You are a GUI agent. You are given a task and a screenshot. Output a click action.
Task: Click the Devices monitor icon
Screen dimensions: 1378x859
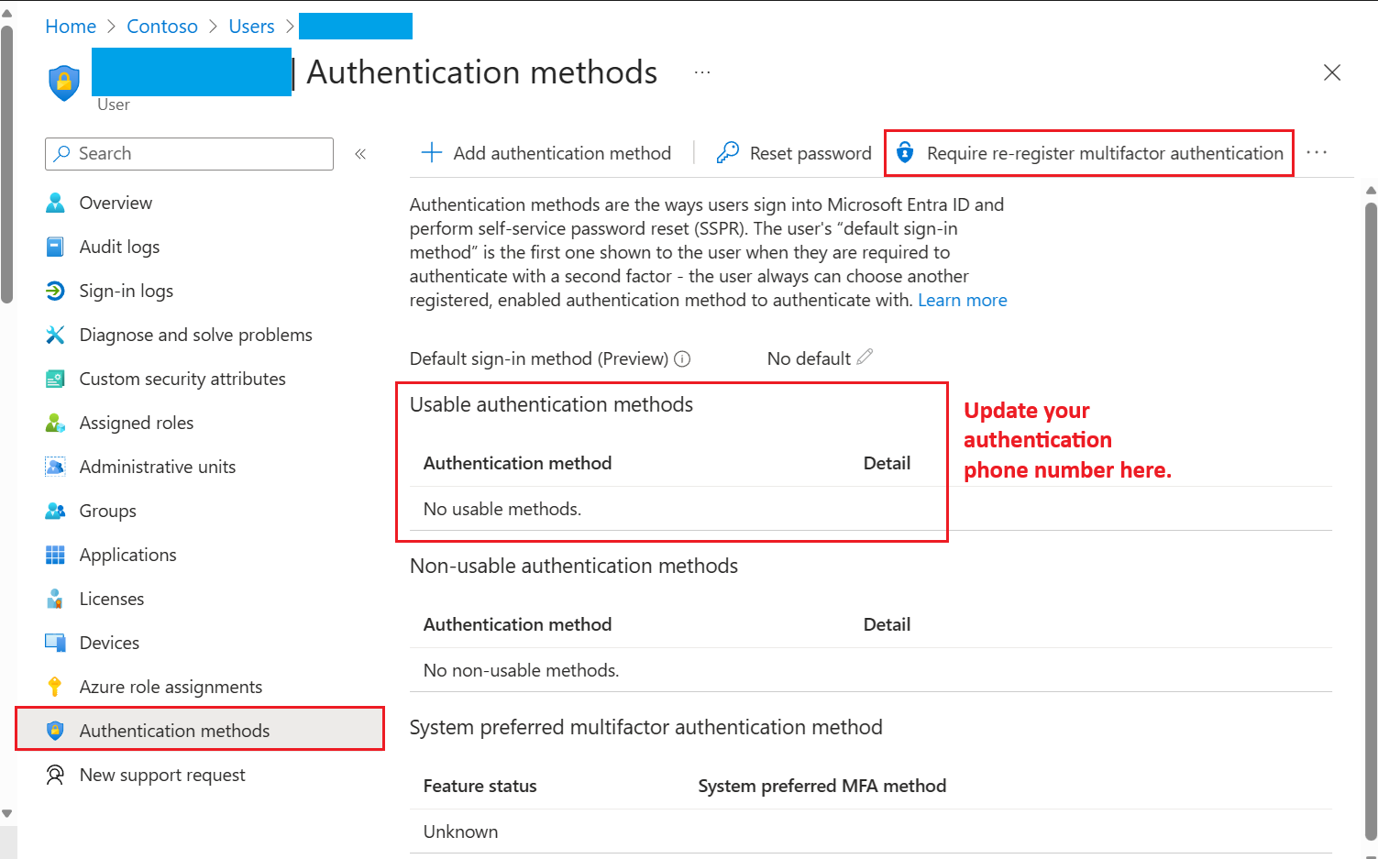pos(55,643)
